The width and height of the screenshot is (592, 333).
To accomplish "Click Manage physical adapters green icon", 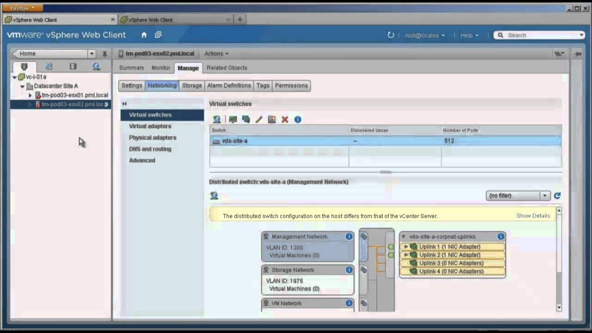I will coord(233,119).
